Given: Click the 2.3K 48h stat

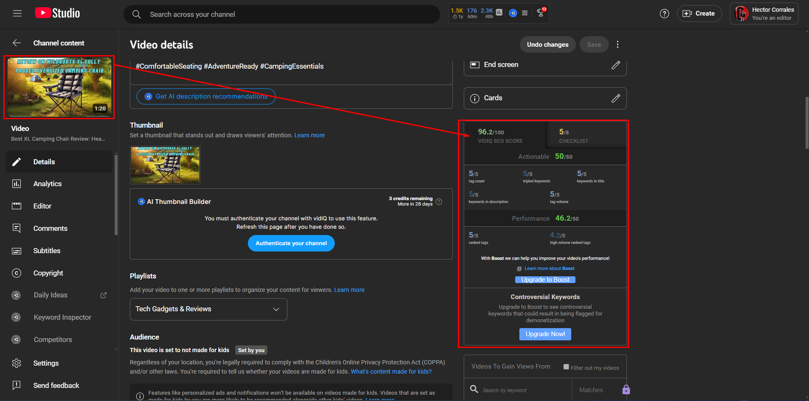Looking at the screenshot, I should pyautogui.click(x=487, y=13).
